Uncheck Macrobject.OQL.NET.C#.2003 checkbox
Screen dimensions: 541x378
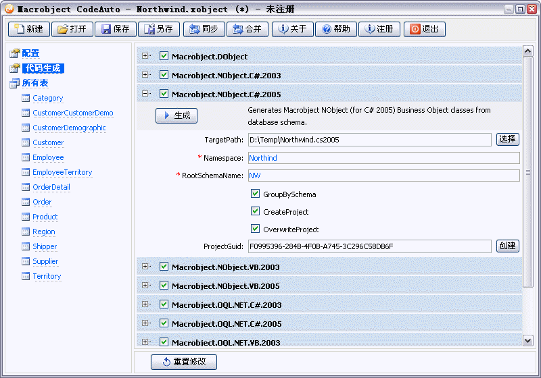164,304
